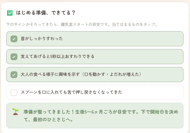Tick the empty スプーンを口に入れても checkbox
This screenshot has height=133, width=190.
pos(14,93)
